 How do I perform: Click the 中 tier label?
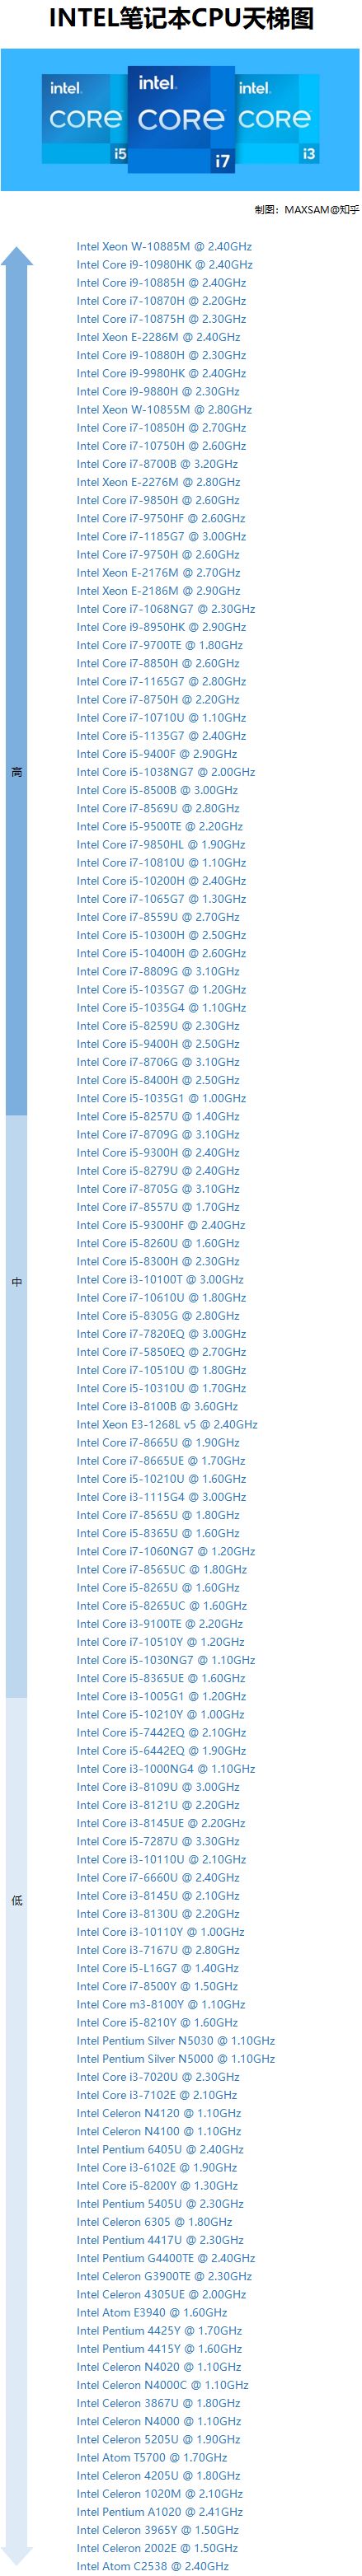point(16,1281)
